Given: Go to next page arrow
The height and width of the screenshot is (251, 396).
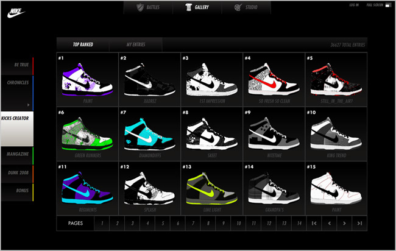Looking at the screenshot, I should click(344, 223).
